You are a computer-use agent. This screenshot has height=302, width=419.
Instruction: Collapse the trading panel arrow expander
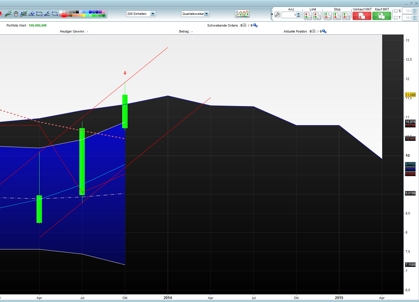(x=272, y=14)
